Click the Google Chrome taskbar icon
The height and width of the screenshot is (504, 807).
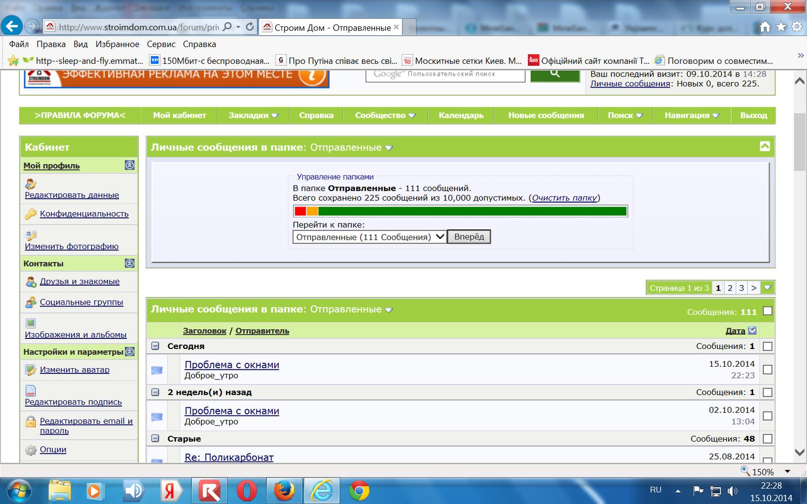359,490
